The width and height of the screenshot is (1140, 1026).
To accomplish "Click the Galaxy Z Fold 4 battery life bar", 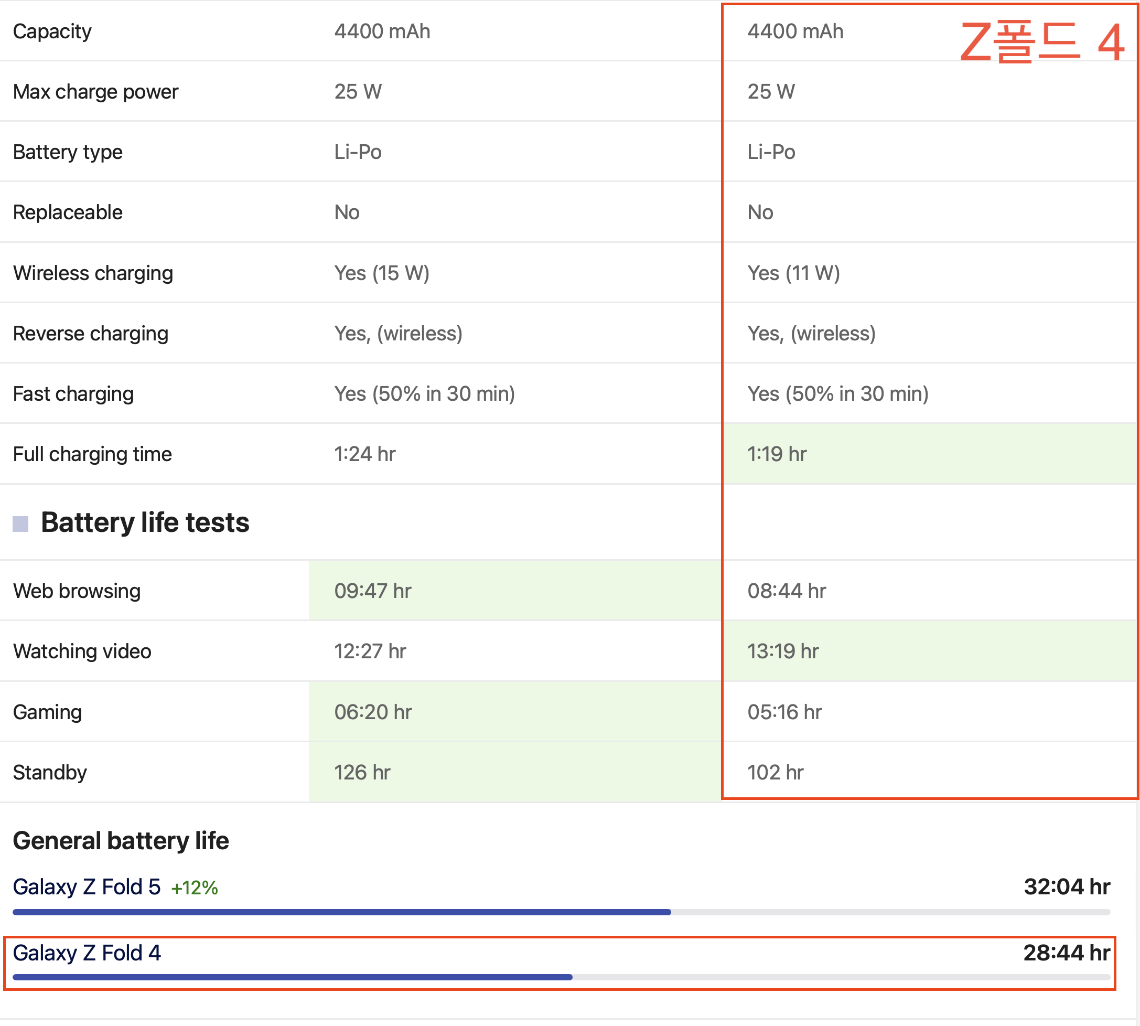I will point(561,977).
